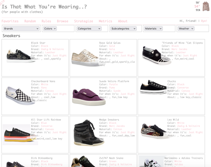Expand the Materials dropdown
This screenshot has width=211, height=167.
153,28
